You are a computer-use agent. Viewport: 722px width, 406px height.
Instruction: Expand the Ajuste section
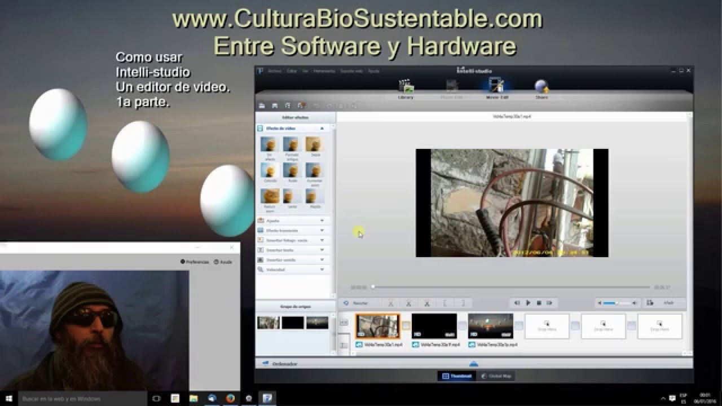[322, 220]
